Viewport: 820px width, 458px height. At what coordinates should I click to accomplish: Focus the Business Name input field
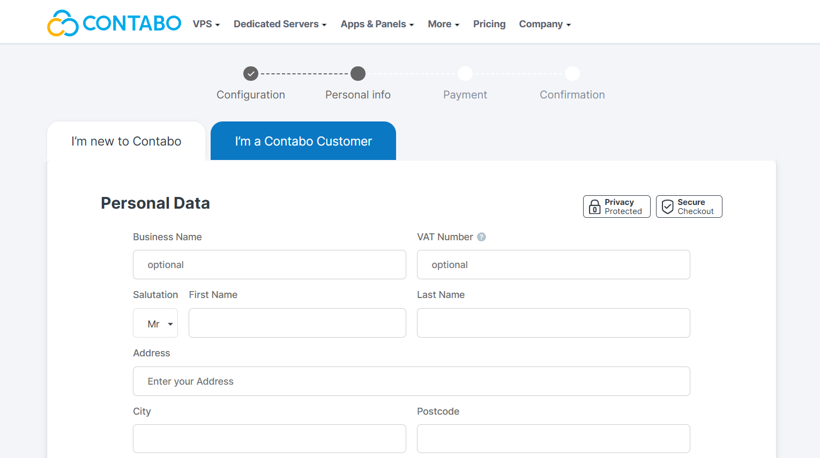coord(270,264)
